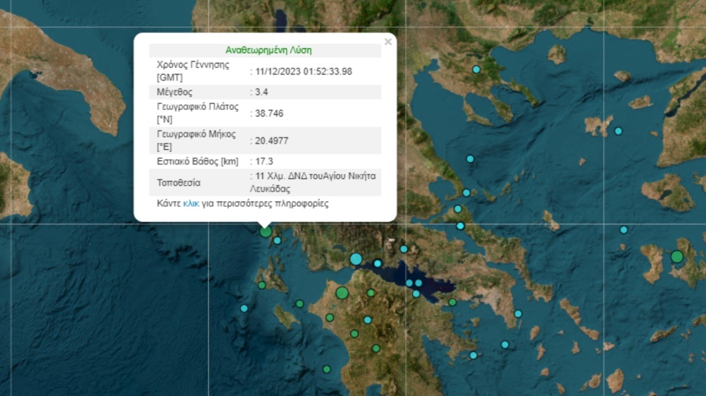Click the big cyan marker in the Gulf of Corinth
This screenshot has width=706, height=396.
tap(355, 259)
